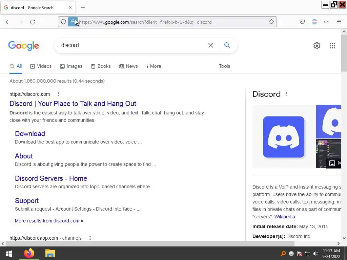Click the horizontal scrollbar left arrow
Viewport: 347px width, 260px height.
(3, 244)
